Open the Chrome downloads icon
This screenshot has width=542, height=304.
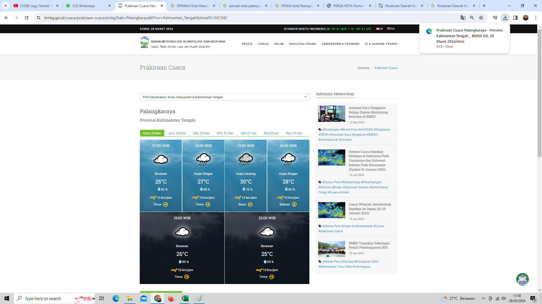tap(505, 18)
